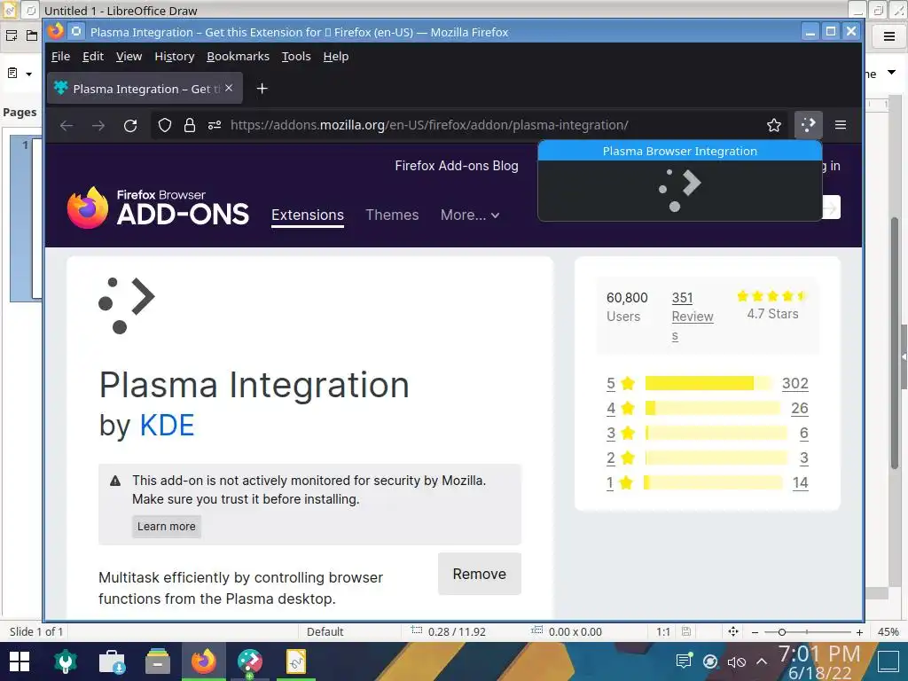View the 302 five-star reviews
Image resolution: width=908 pixels, height=681 pixels.
pos(795,383)
